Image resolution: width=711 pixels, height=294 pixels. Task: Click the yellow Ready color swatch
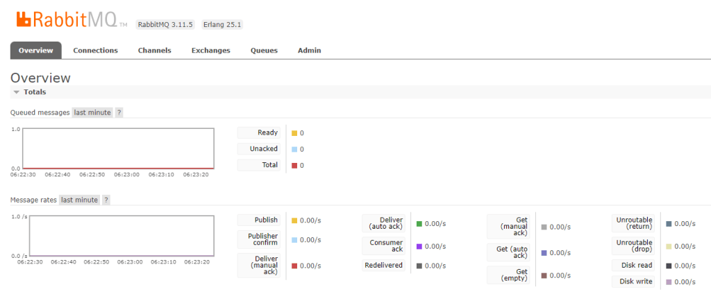(294, 133)
